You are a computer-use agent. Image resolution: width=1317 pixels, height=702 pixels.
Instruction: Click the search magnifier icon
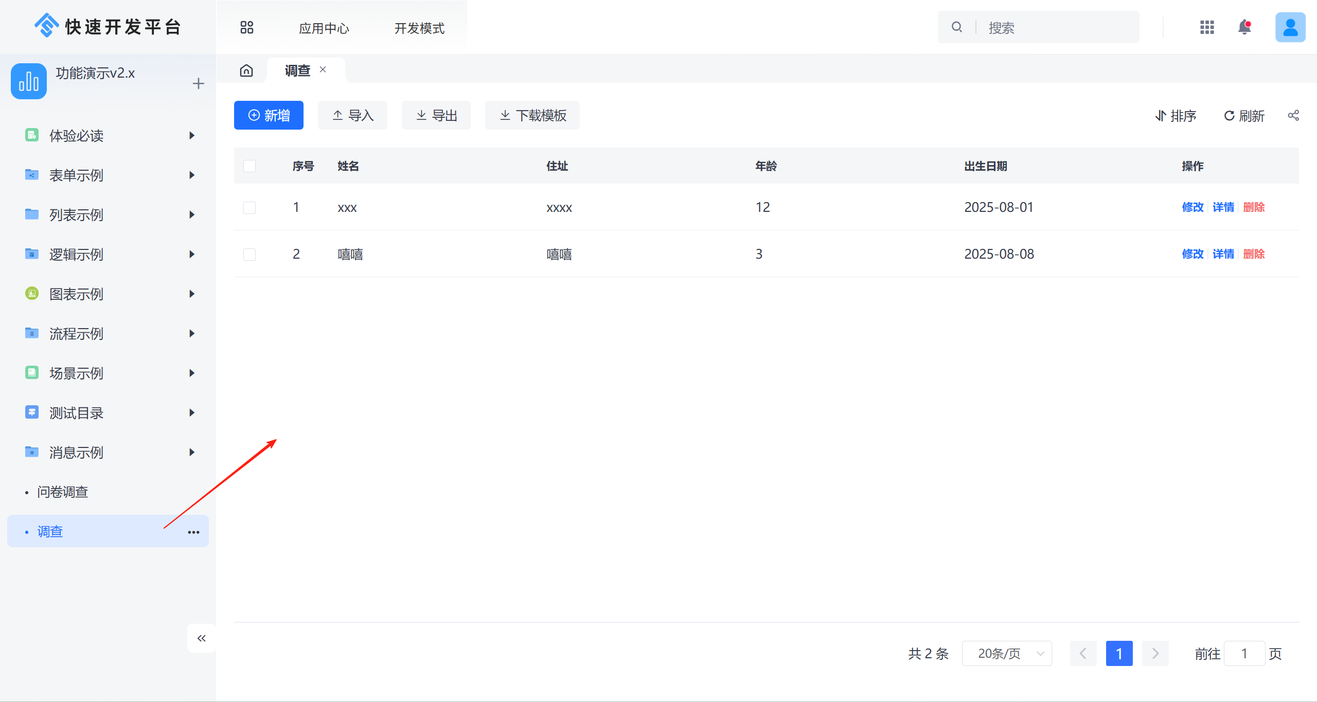(957, 27)
